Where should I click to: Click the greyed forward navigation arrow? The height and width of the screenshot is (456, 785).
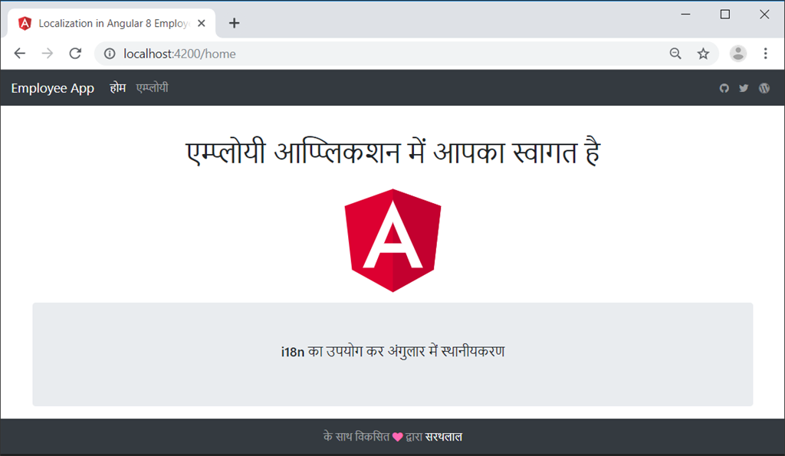pos(47,54)
